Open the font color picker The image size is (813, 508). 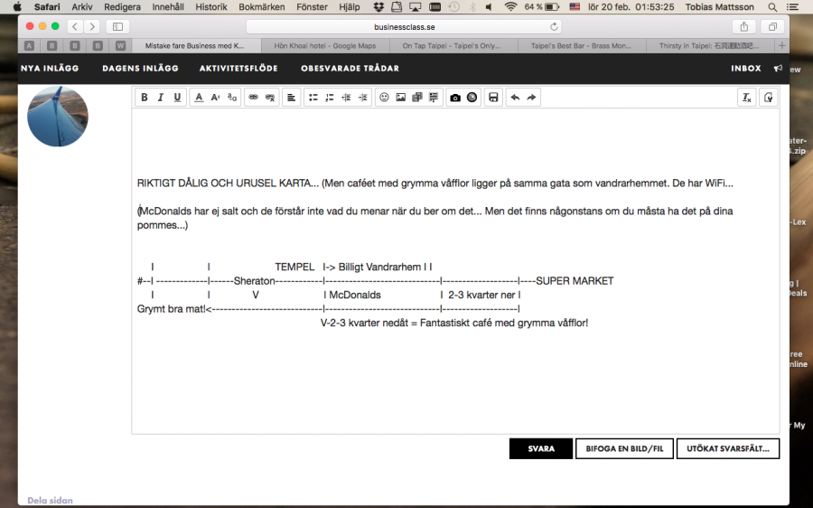[199, 98]
